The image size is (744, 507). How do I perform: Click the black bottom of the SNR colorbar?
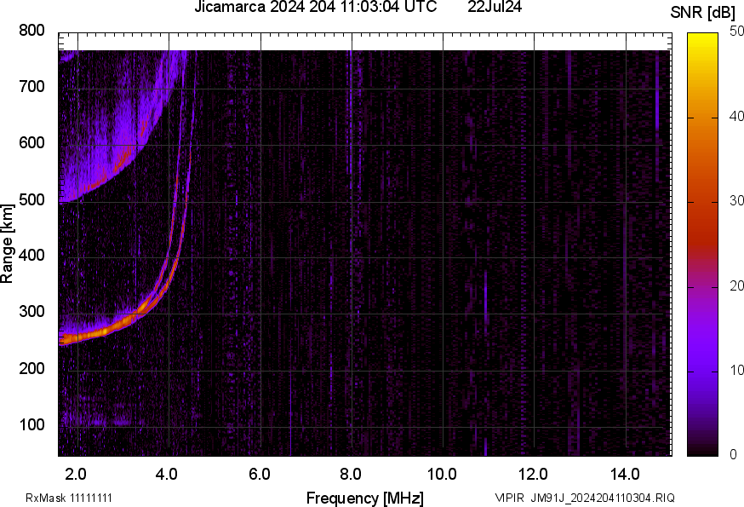[702, 450]
